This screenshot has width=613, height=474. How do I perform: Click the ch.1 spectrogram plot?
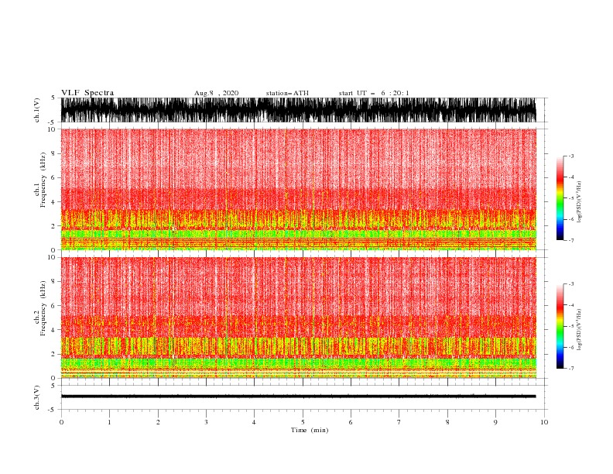click(x=299, y=189)
